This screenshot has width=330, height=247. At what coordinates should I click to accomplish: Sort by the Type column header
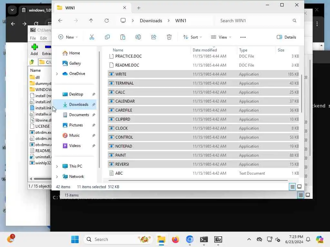[243, 50]
